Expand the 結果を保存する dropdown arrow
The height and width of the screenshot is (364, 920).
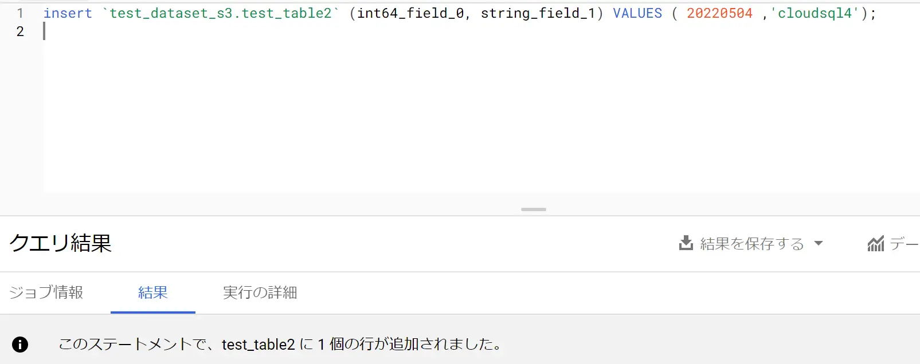click(819, 244)
